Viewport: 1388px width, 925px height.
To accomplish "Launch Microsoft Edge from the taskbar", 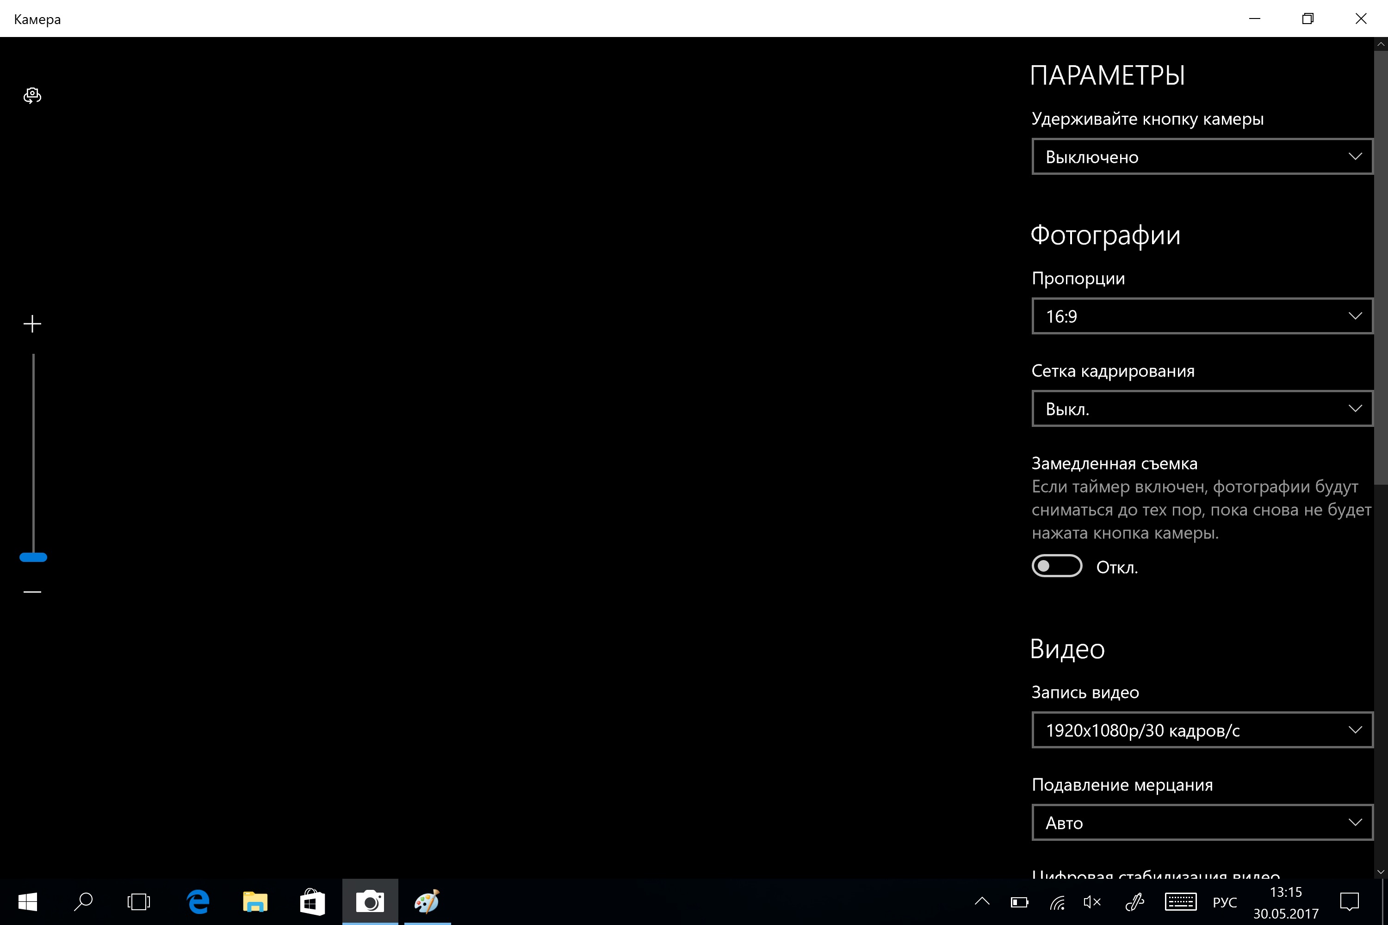I will point(198,901).
